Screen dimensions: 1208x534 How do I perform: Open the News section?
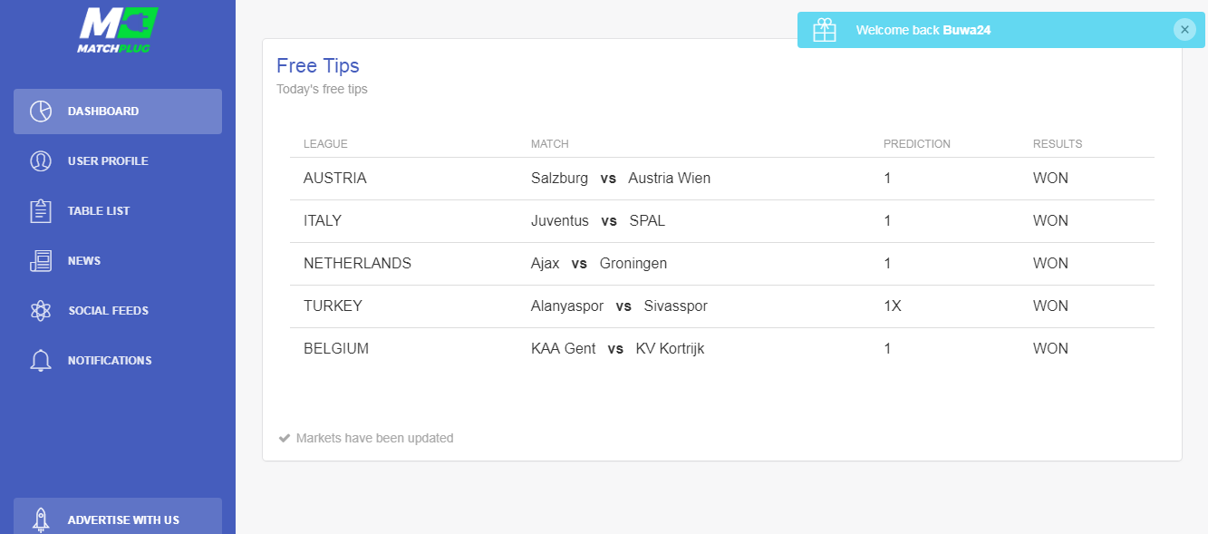click(x=118, y=261)
